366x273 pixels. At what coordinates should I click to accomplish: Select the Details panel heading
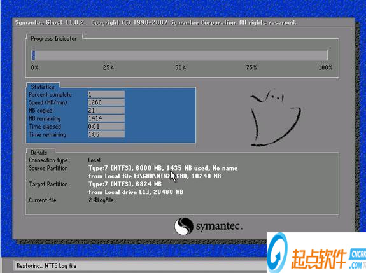39,153
